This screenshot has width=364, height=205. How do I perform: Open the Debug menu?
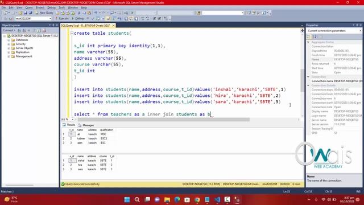point(52,7)
